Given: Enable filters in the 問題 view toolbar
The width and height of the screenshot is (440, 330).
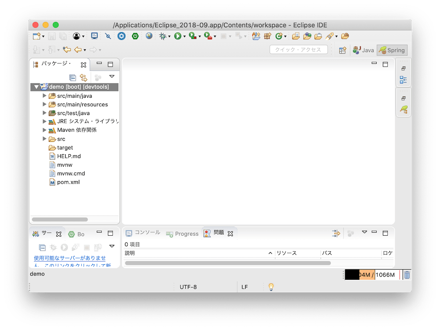Looking at the screenshot, I should (336, 233).
